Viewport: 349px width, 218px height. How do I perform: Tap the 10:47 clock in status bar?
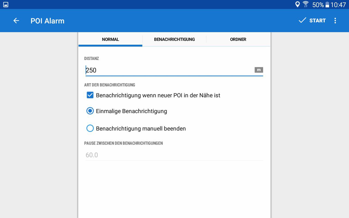[x=338, y=5]
